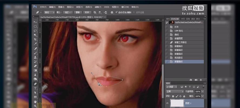The height and width of the screenshot is (108, 240).
Task: Open the opacity slider dropdown arrow
Action: [202, 92]
